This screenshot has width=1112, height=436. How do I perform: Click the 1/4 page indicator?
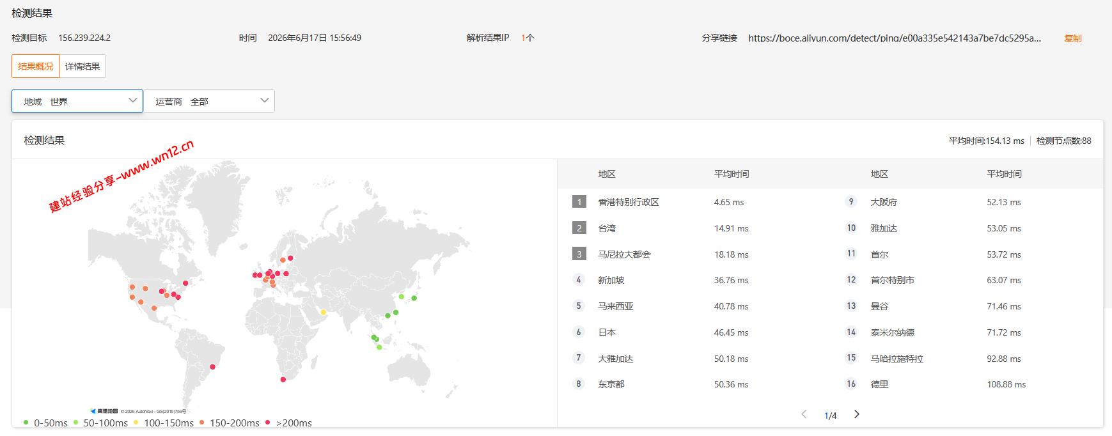830,416
